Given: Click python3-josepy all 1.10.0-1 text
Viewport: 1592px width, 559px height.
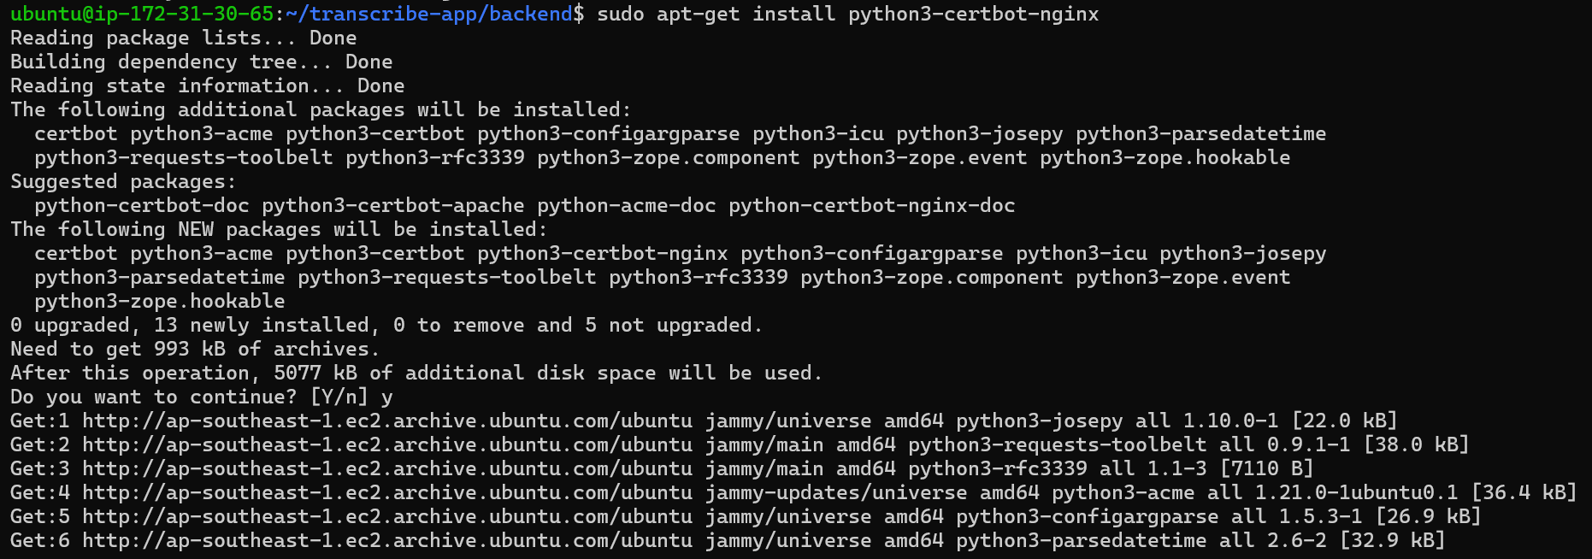Looking at the screenshot, I should (1117, 421).
